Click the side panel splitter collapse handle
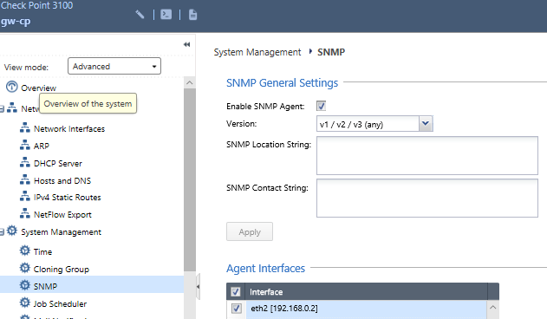Viewport: 547px width, 319px height. pos(198,287)
